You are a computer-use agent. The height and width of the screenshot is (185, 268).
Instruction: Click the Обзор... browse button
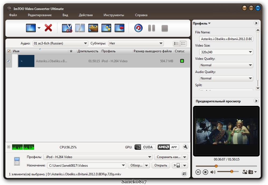[x=136, y=165]
